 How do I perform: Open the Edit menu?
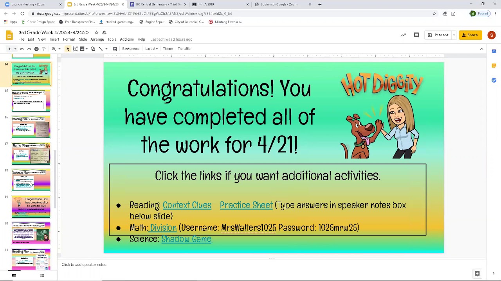coord(31,39)
